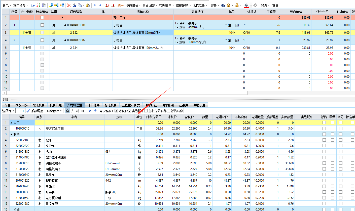355x211 pixels.
Task: Click the 统一 toolbar button
Action: pos(121,5)
